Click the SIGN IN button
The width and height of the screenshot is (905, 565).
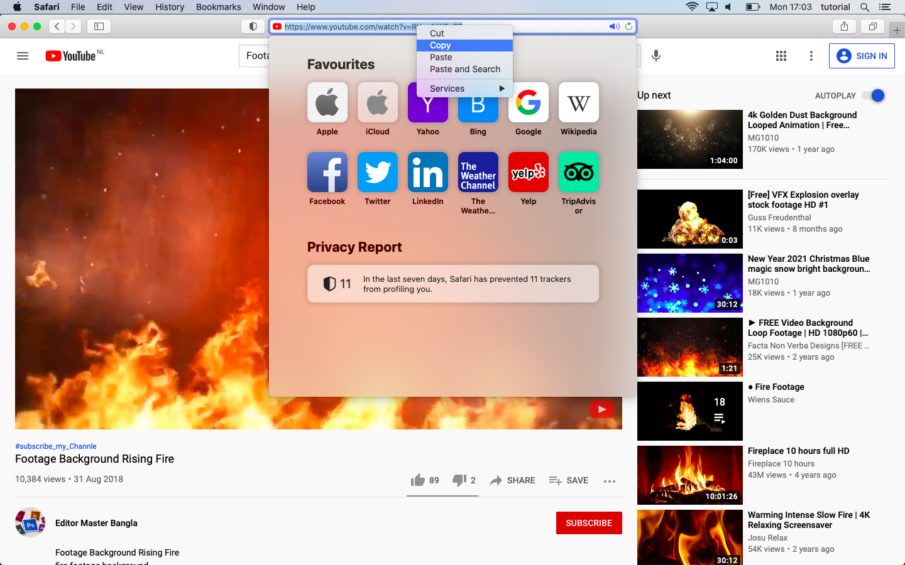[862, 56]
